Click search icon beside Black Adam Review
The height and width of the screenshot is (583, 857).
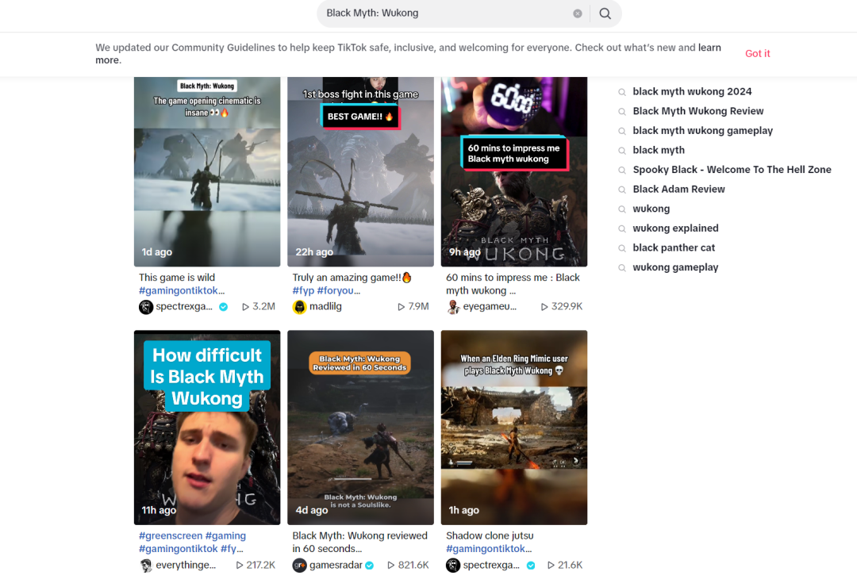[x=622, y=190]
